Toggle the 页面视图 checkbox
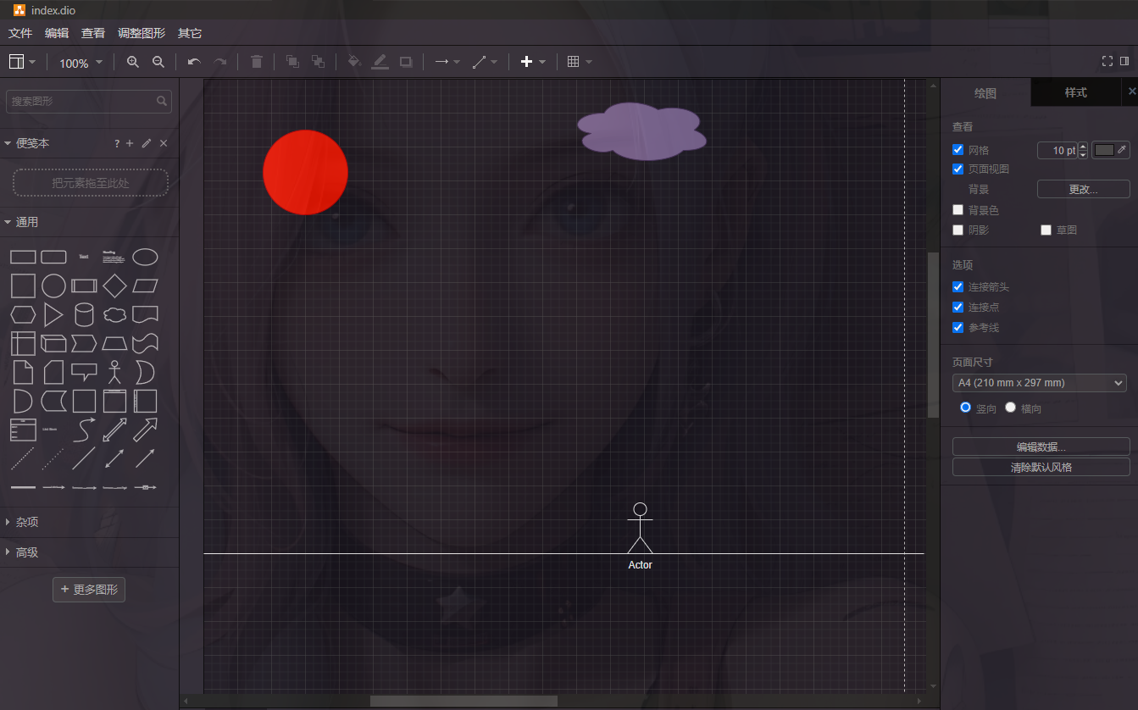 click(958, 169)
